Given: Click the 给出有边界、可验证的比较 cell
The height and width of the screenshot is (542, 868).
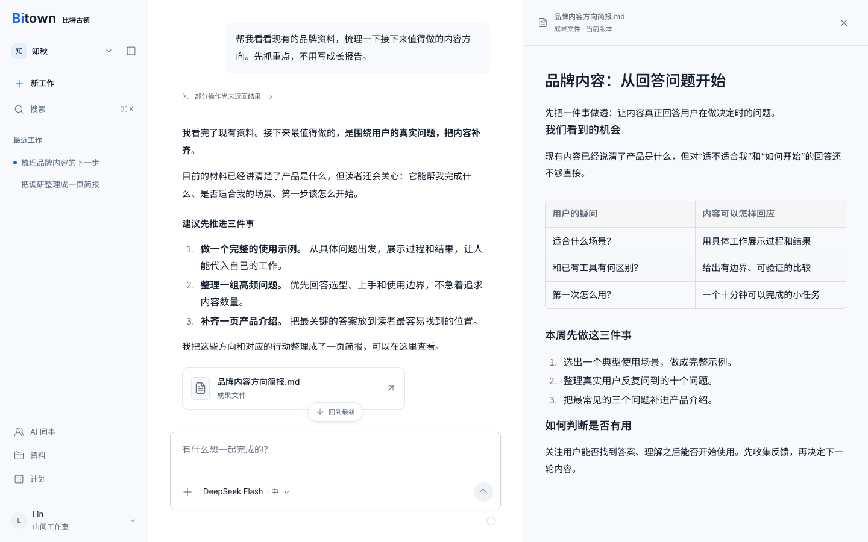Looking at the screenshot, I should click(x=770, y=268).
